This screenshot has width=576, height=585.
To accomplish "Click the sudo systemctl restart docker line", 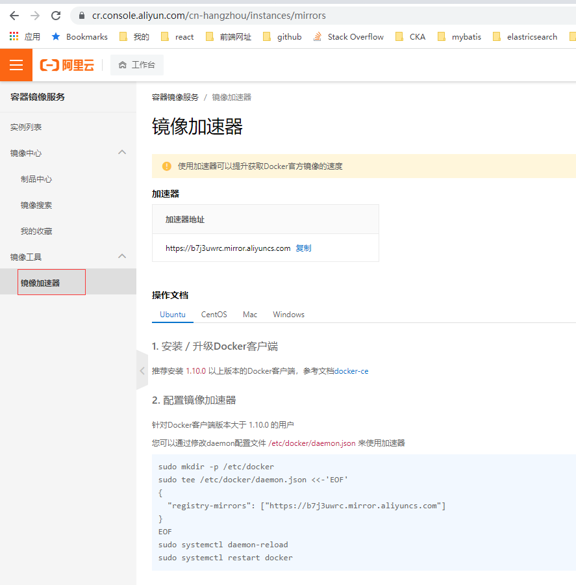I will (225, 558).
